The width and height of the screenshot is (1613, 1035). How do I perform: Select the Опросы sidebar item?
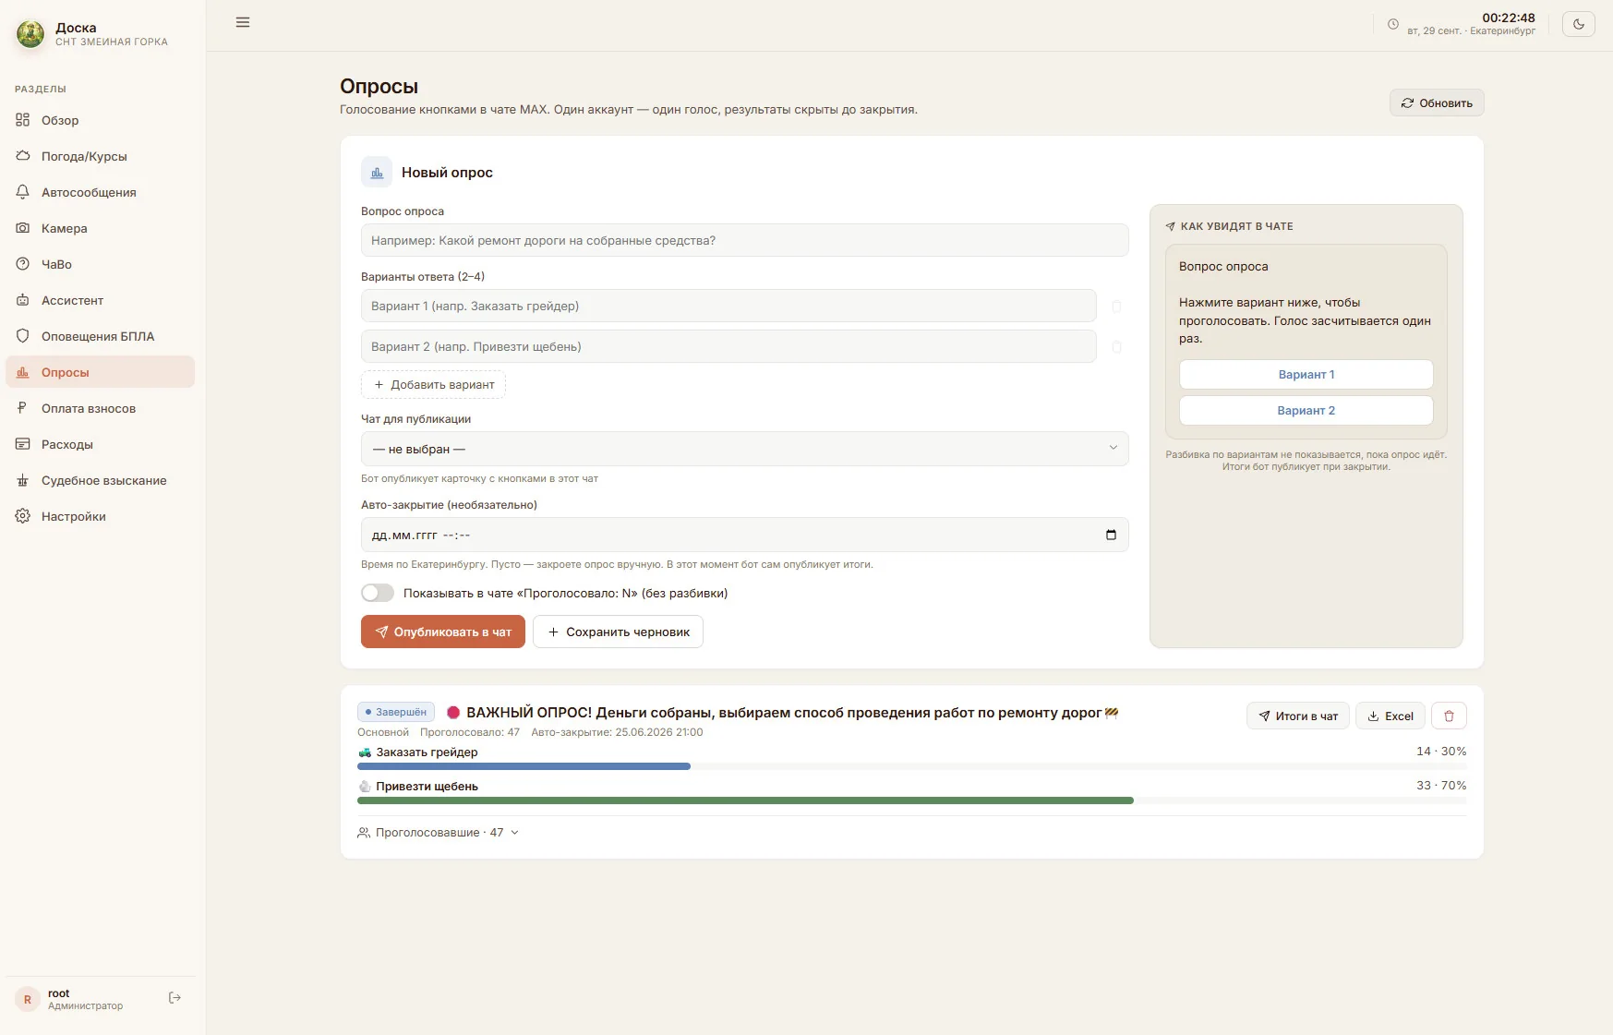click(100, 372)
